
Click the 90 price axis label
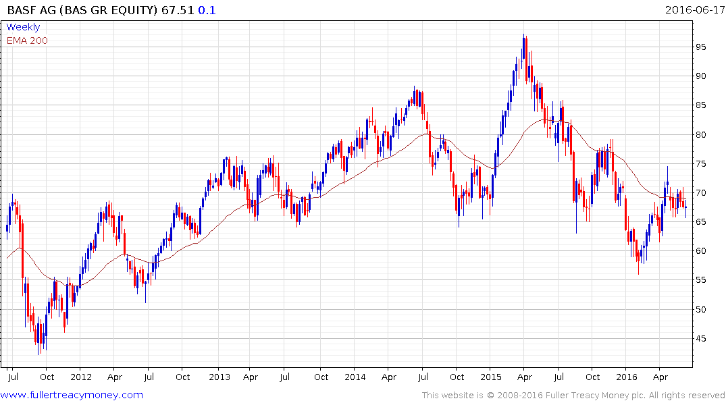pos(701,76)
